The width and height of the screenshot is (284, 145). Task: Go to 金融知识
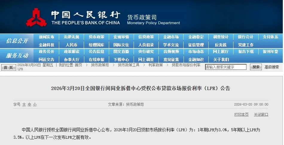click(196, 59)
